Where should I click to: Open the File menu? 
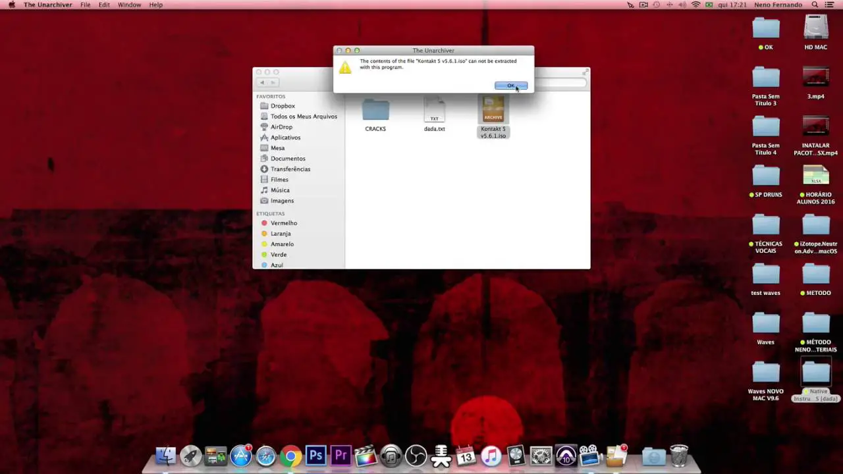coord(86,5)
